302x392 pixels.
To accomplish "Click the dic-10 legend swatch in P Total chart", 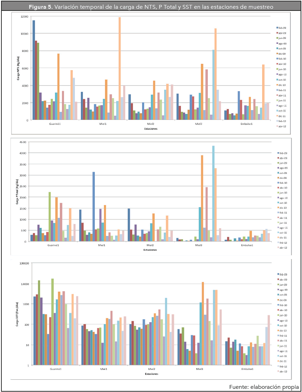I will coord(277,208).
